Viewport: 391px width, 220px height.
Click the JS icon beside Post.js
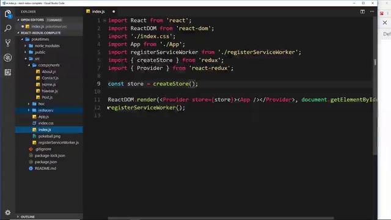38,97
